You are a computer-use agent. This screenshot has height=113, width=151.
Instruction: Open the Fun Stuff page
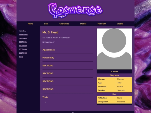[x=102, y=24]
